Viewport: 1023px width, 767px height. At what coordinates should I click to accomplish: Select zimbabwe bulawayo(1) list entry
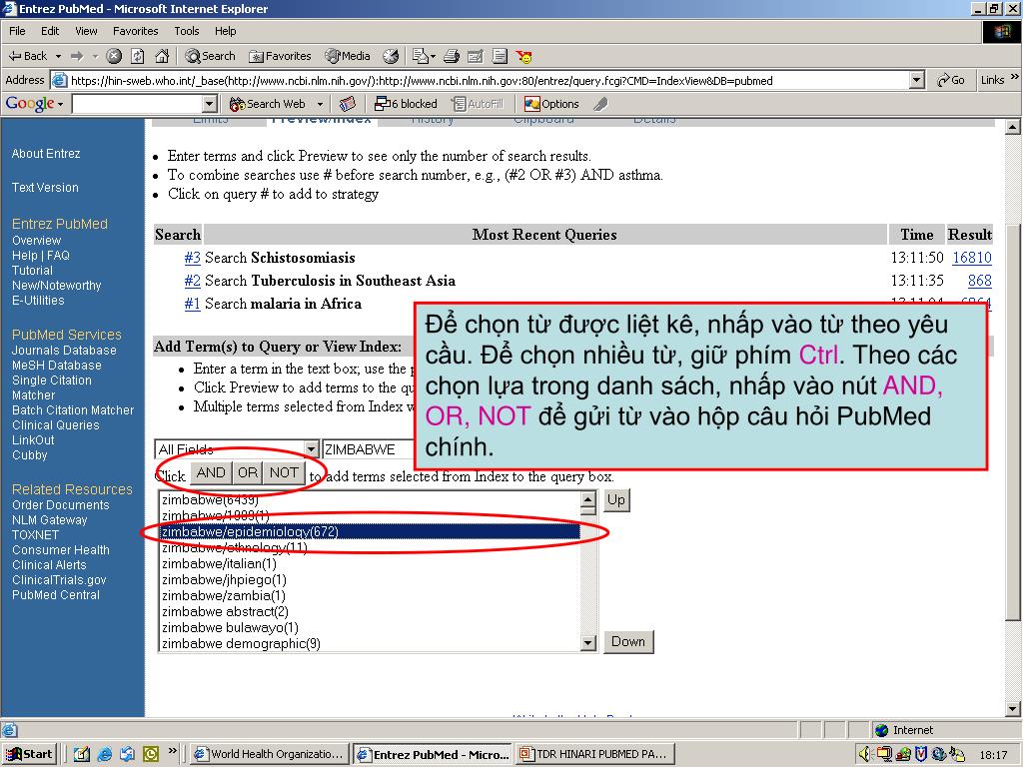click(370, 627)
